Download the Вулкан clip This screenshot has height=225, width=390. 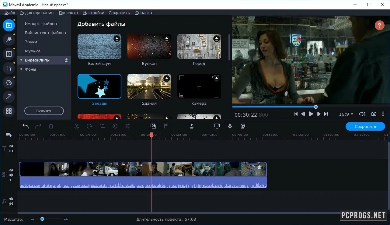(x=167, y=39)
